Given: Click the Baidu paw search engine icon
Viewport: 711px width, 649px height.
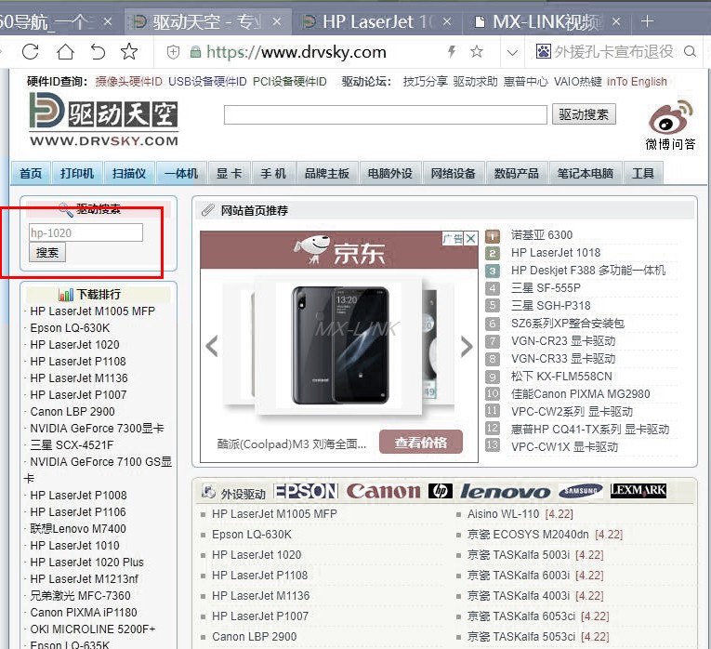Looking at the screenshot, I should pyautogui.click(x=543, y=52).
